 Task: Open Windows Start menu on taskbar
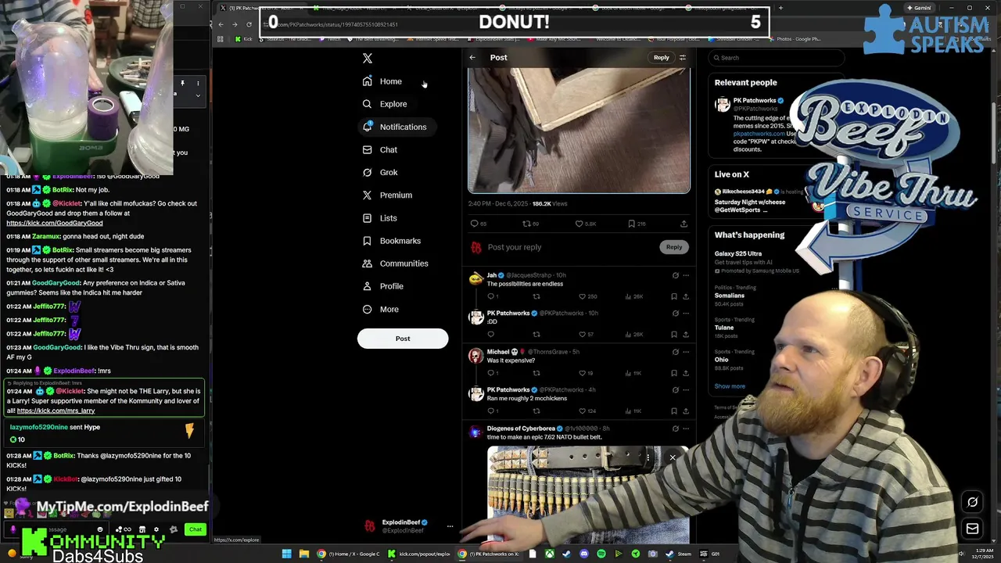click(x=286, y=554)
